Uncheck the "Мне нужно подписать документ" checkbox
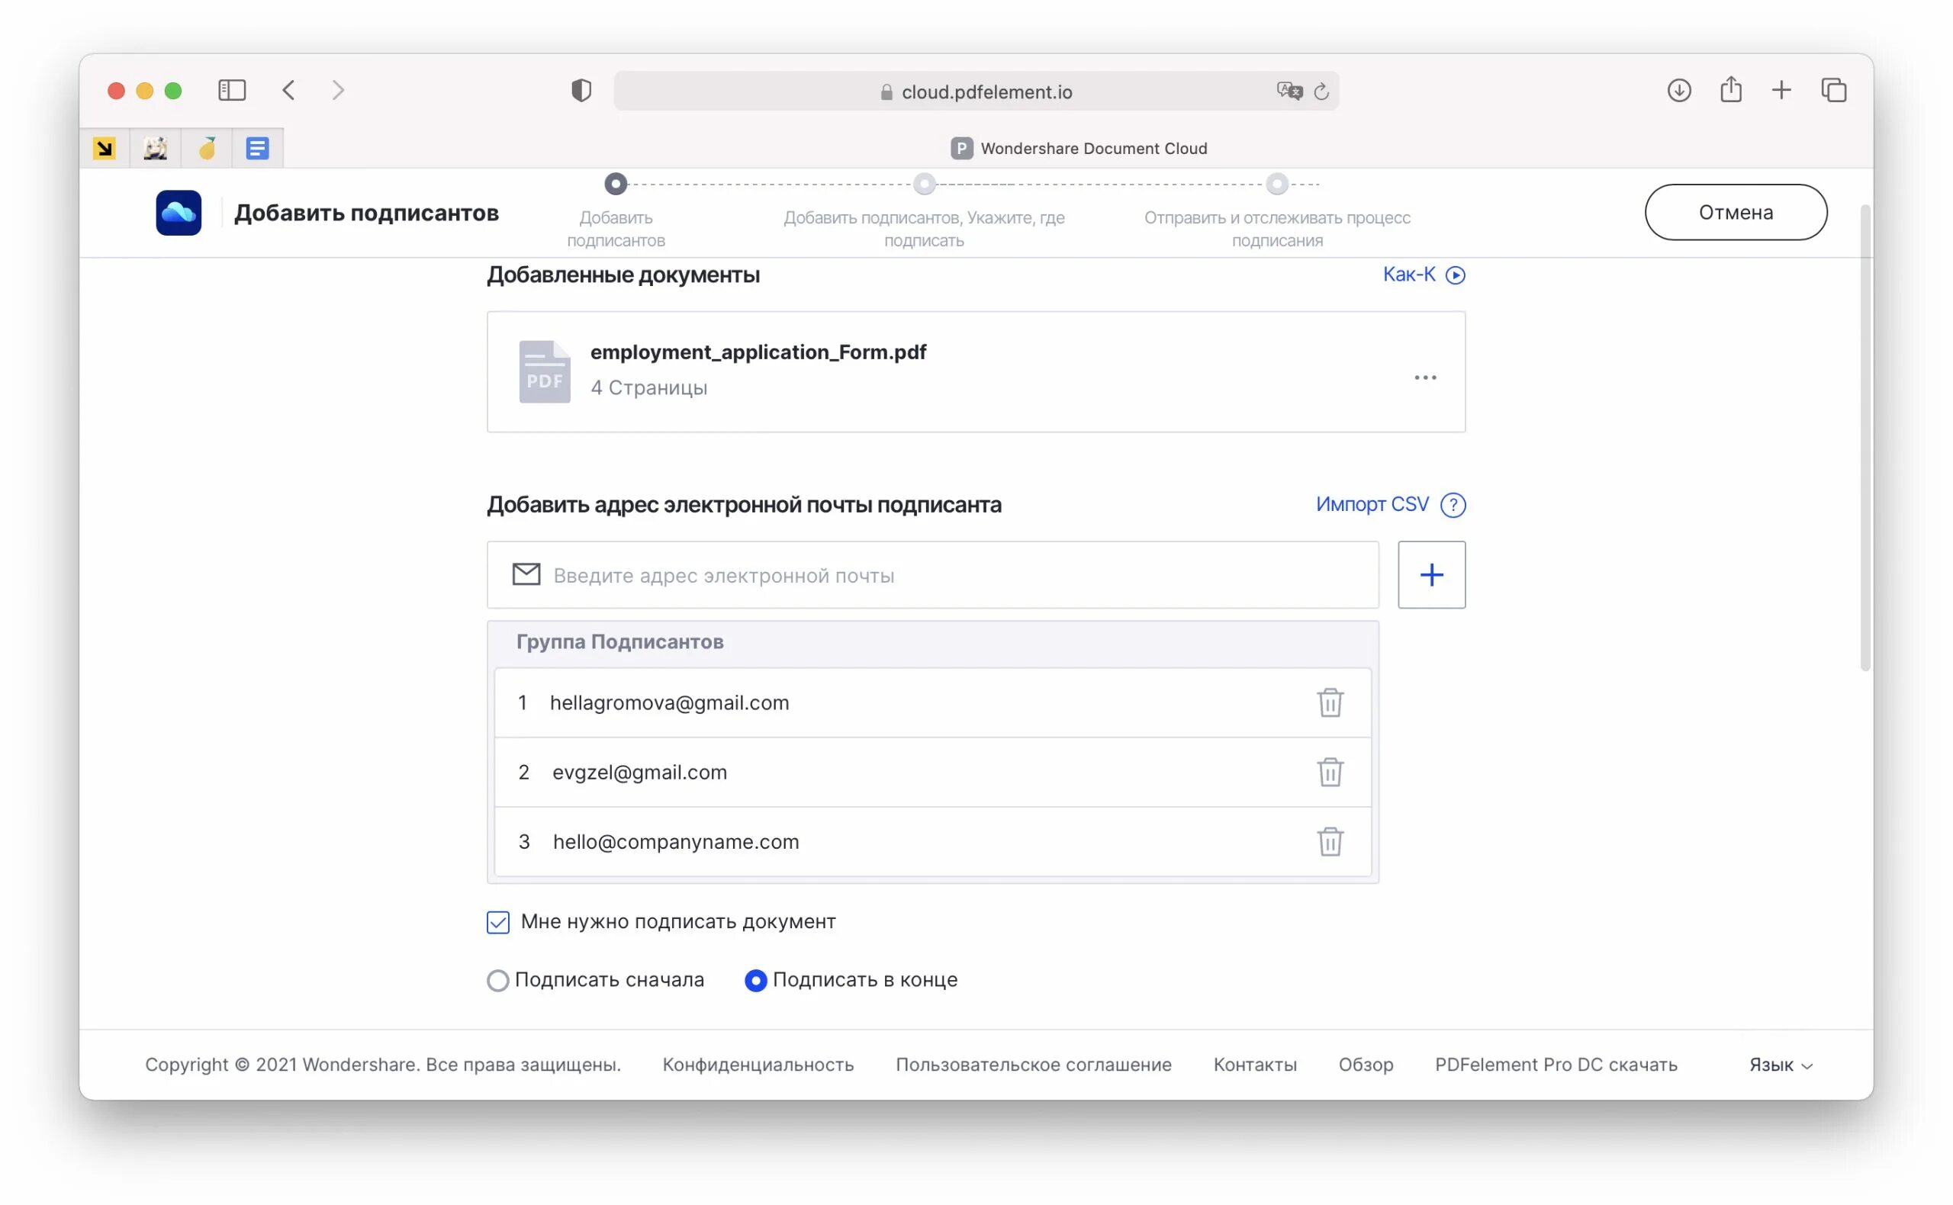 (x=498, y=922)
